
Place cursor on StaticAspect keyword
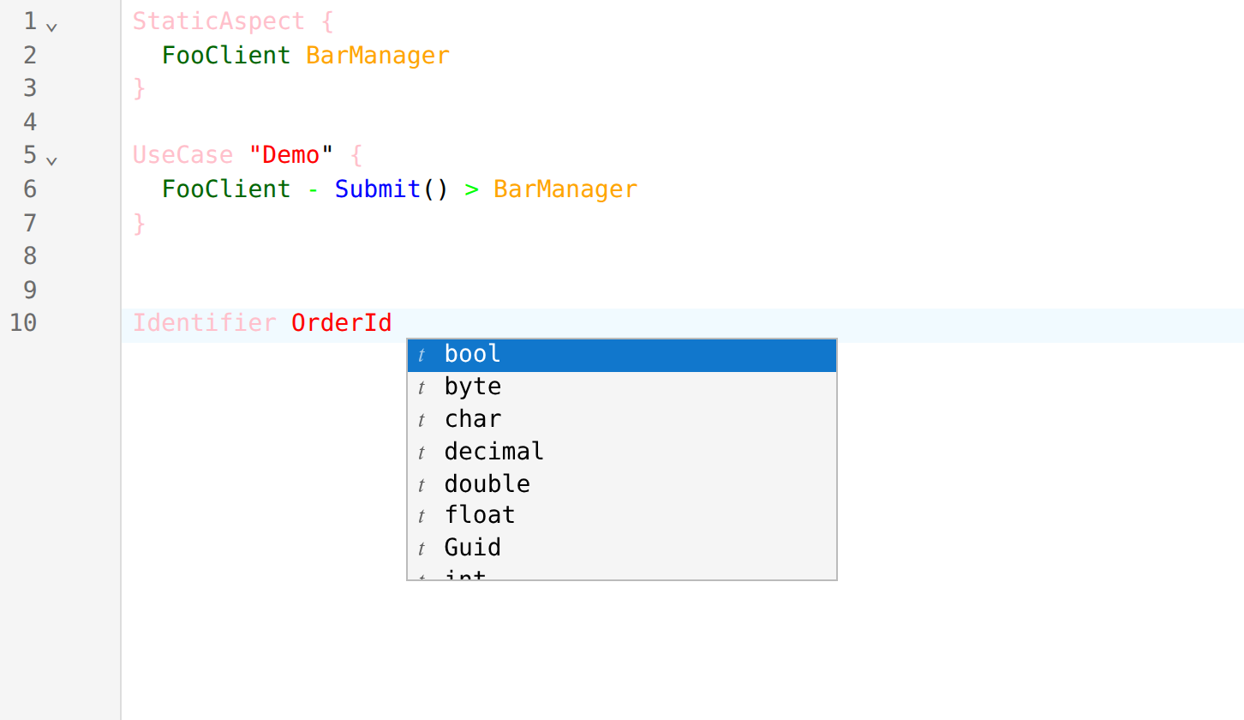tap(218, 21)
